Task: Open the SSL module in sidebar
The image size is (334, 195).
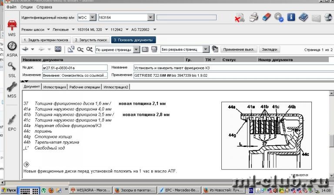Action: click(12, 70)
